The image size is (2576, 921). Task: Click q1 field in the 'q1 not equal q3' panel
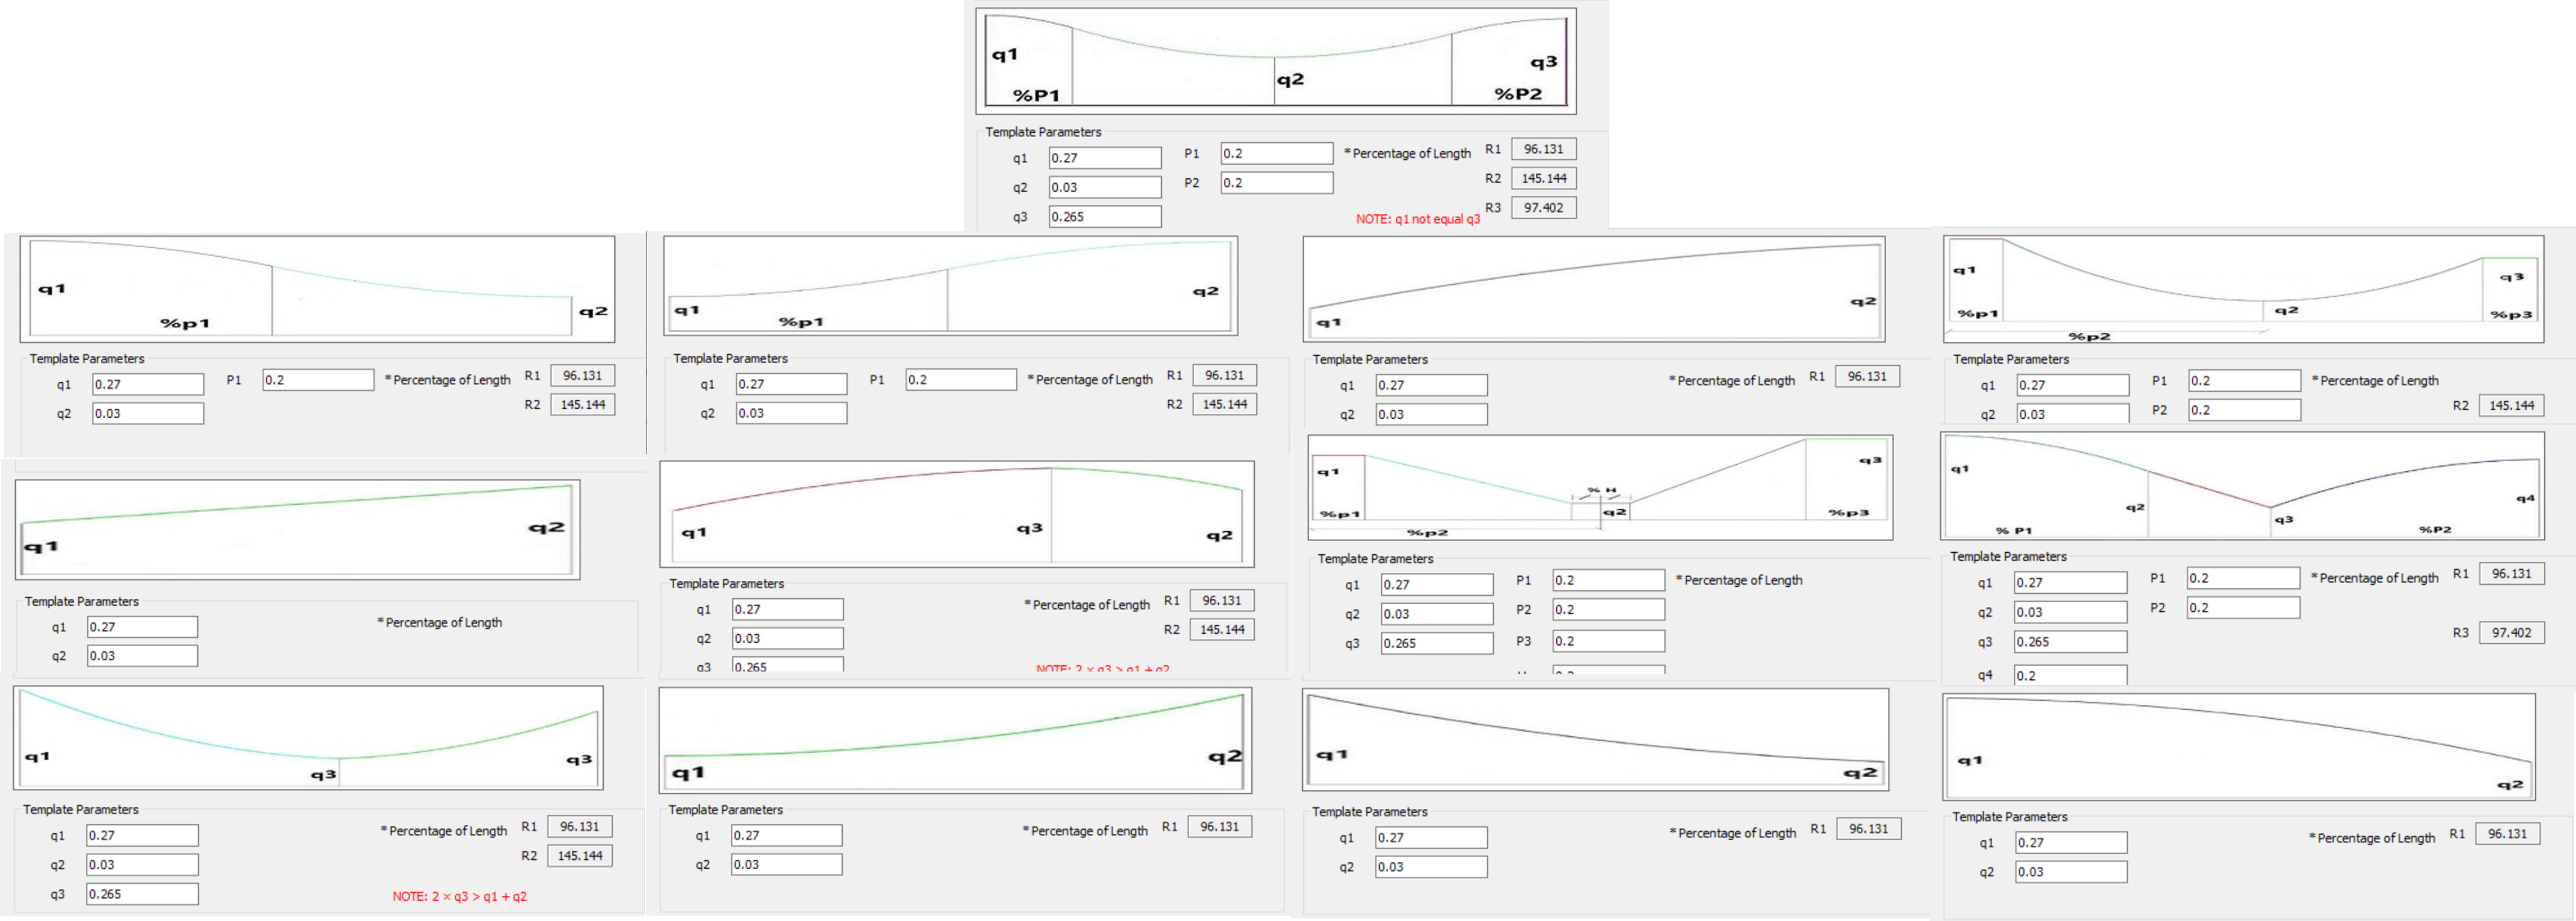point(1104,158)
